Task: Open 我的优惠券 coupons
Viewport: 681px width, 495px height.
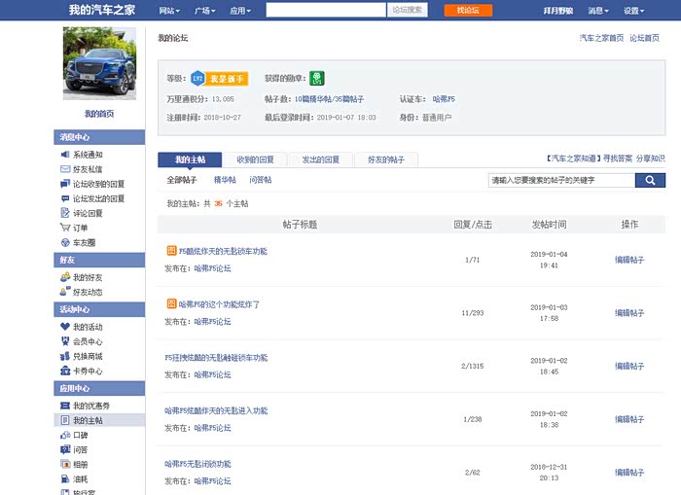Action: pyautogui.click(x=90, y=406)
